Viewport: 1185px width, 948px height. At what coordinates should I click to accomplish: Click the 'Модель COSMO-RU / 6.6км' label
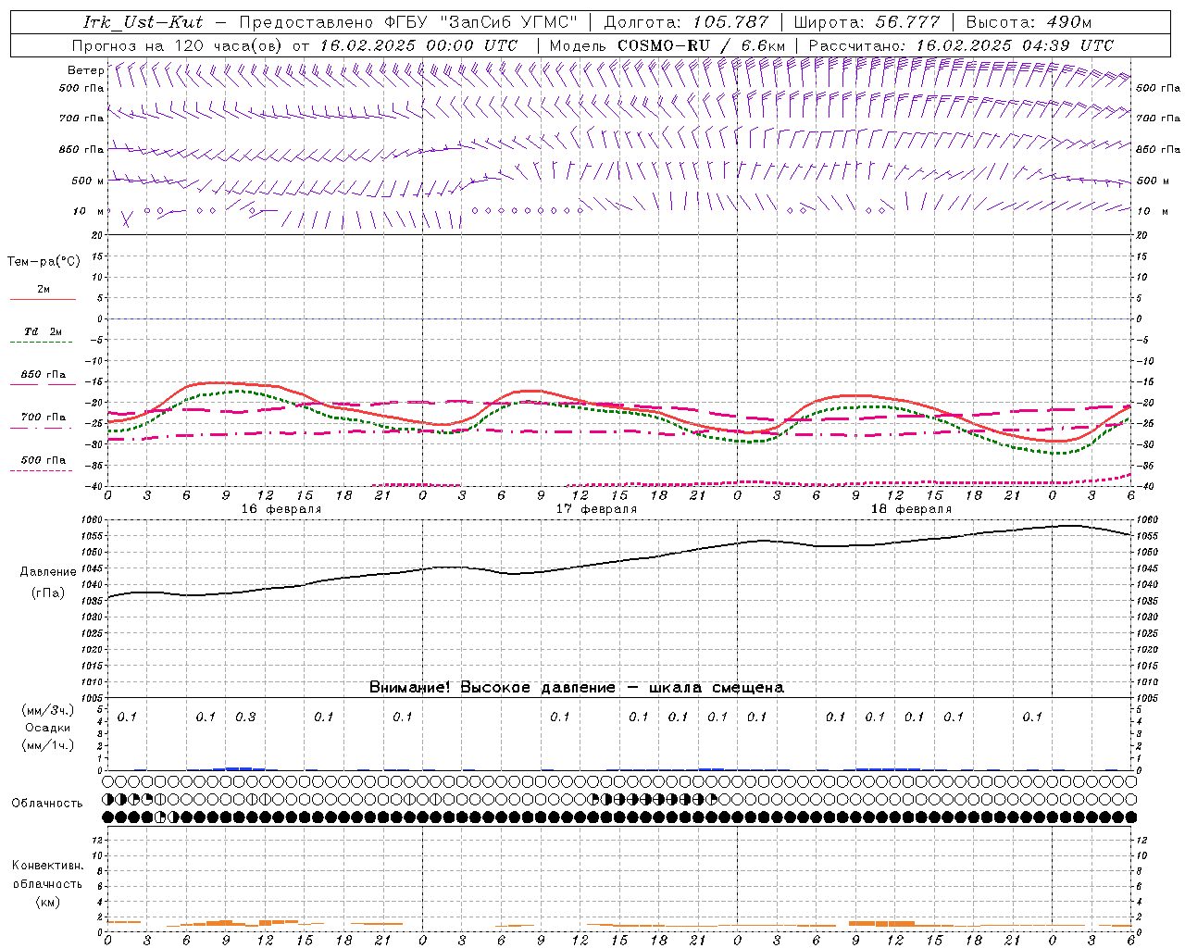click(667, 45)
